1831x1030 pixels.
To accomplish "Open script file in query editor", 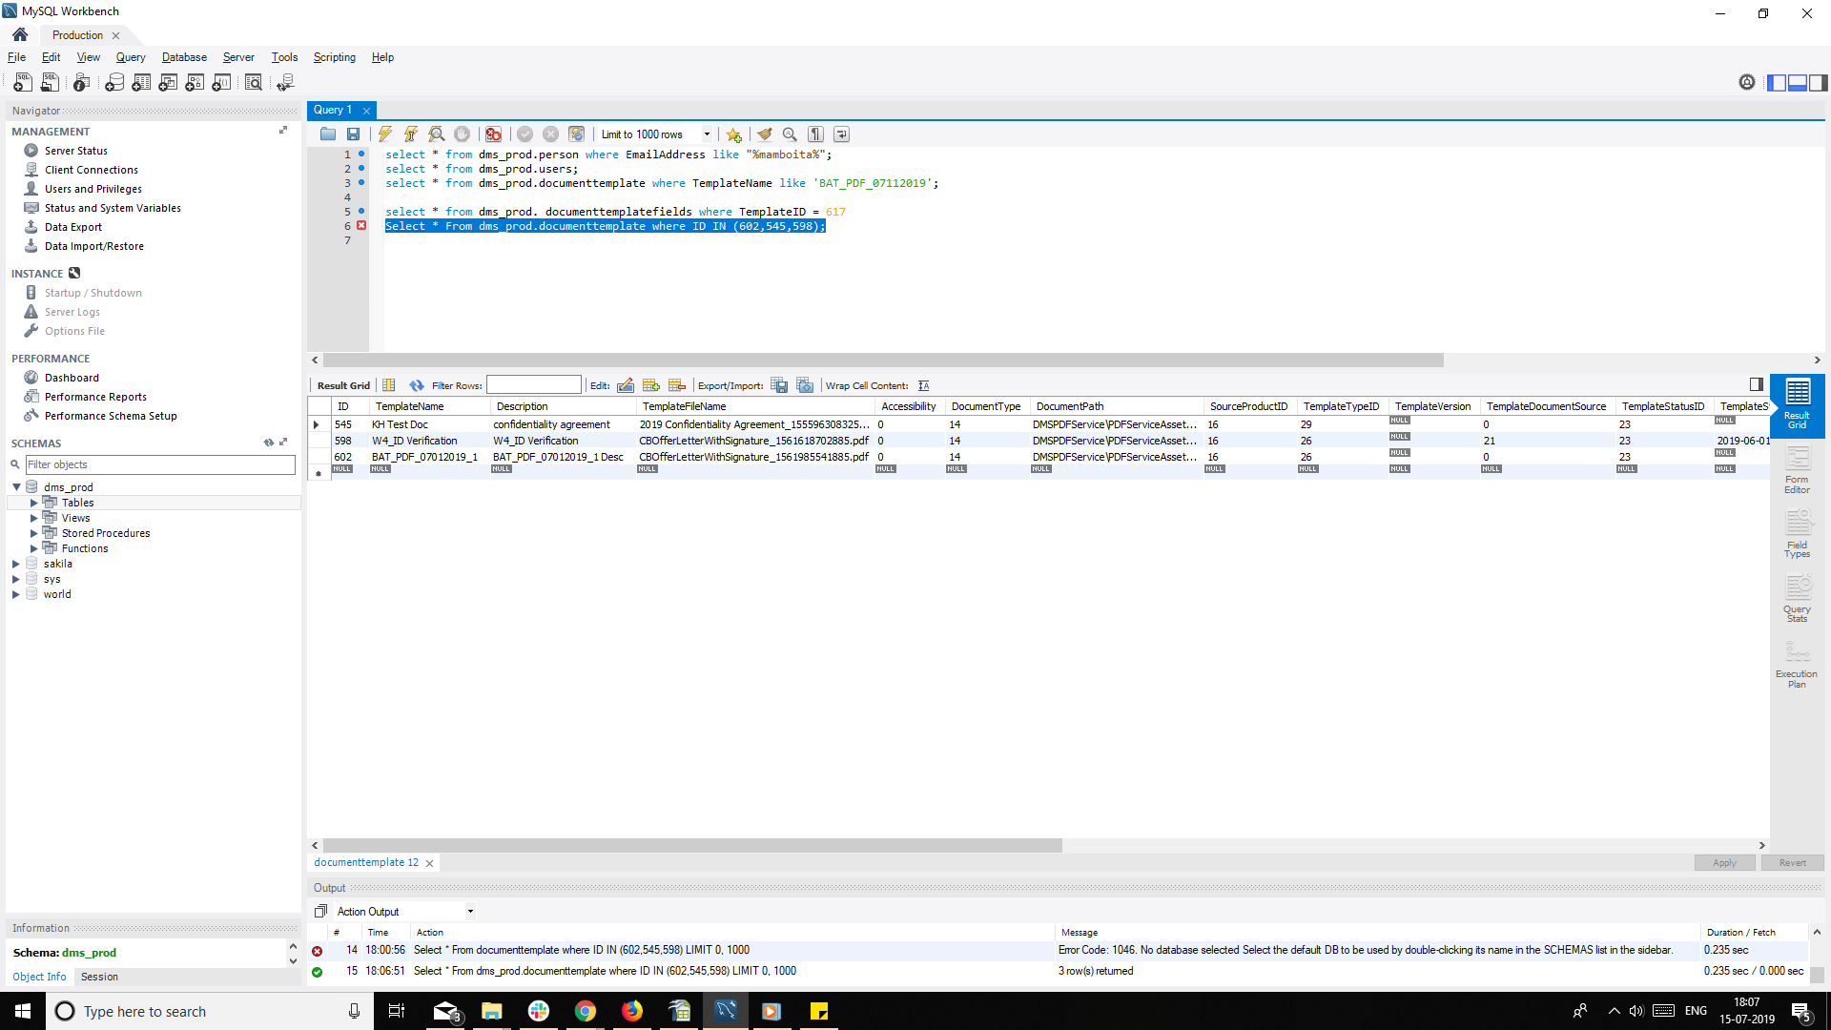I will click(328, 134).
